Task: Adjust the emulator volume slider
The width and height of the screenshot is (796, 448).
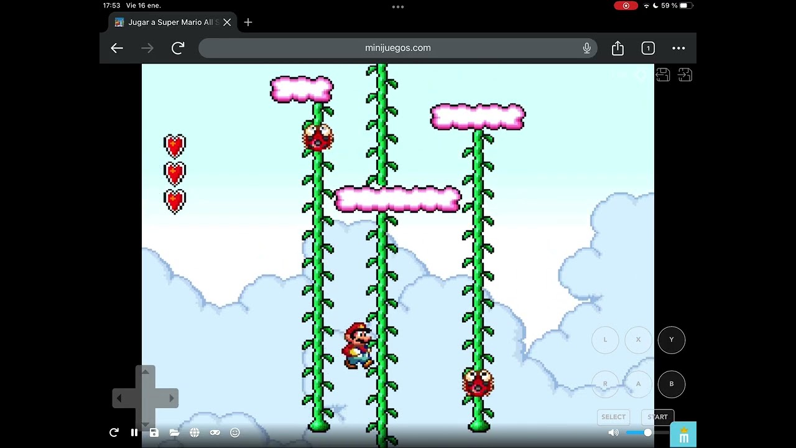Action: point(647,432)
